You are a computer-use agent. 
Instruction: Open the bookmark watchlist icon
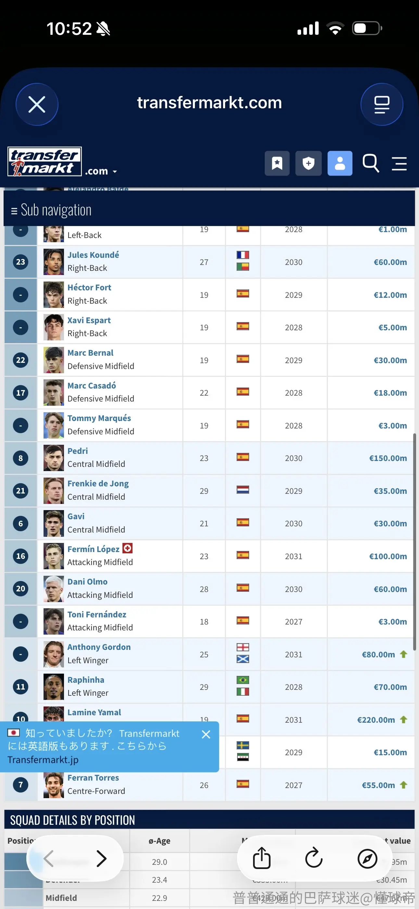pos(277,164)
